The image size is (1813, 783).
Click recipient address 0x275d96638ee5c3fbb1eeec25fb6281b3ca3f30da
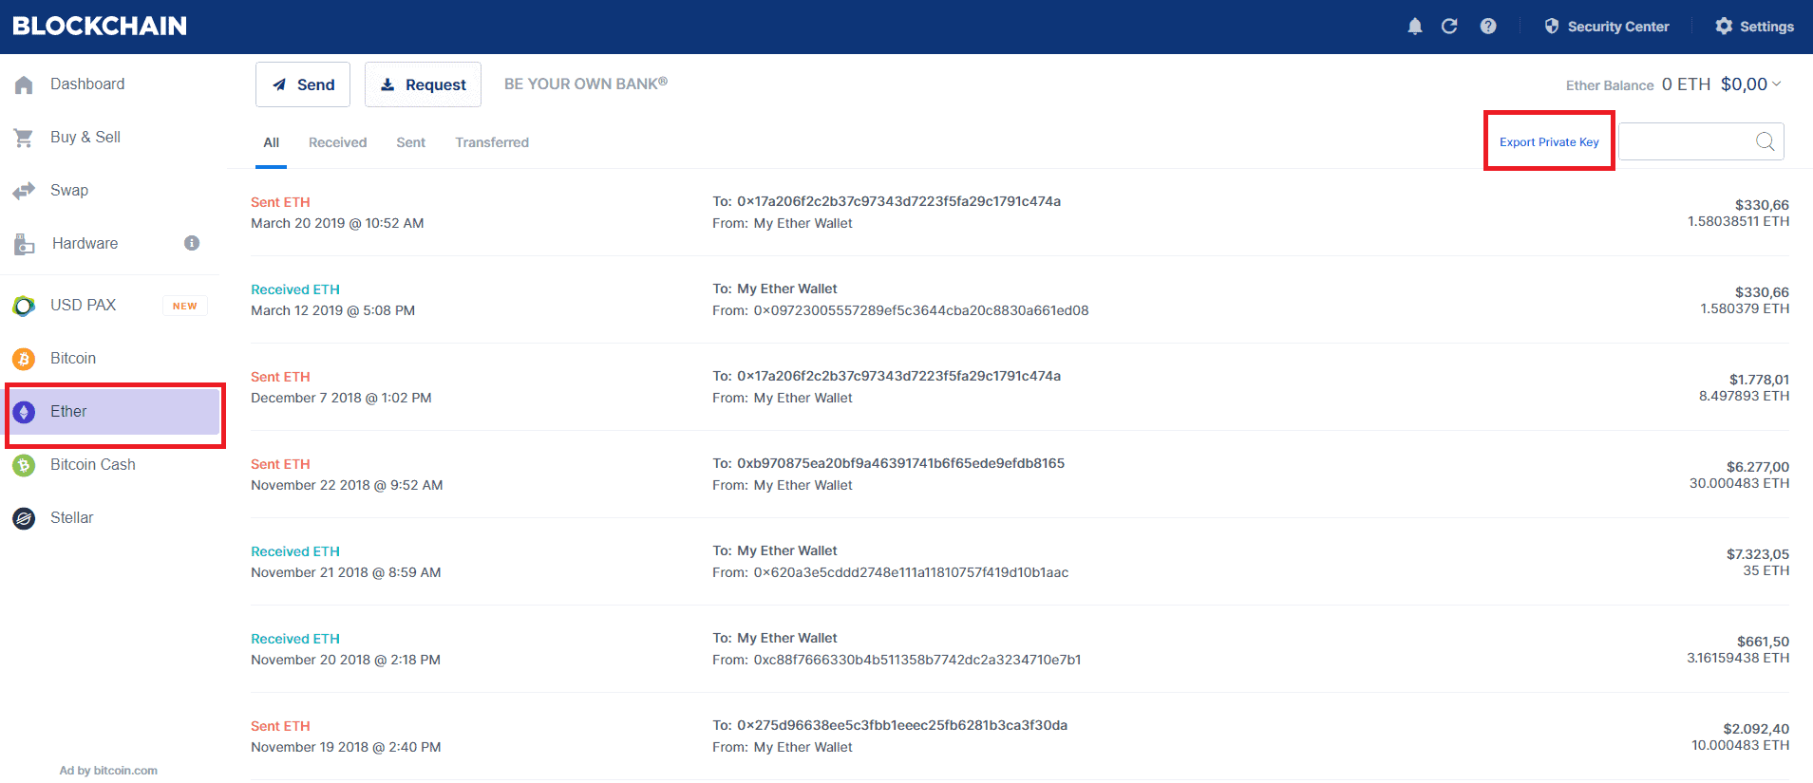click(x=902, y=725)
